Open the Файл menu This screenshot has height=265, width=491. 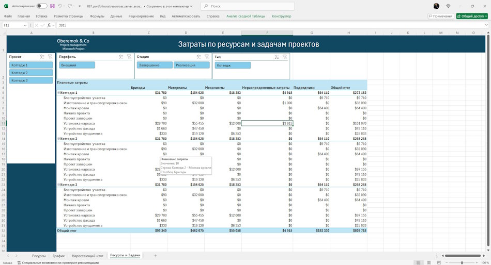(x=8, y=16)
